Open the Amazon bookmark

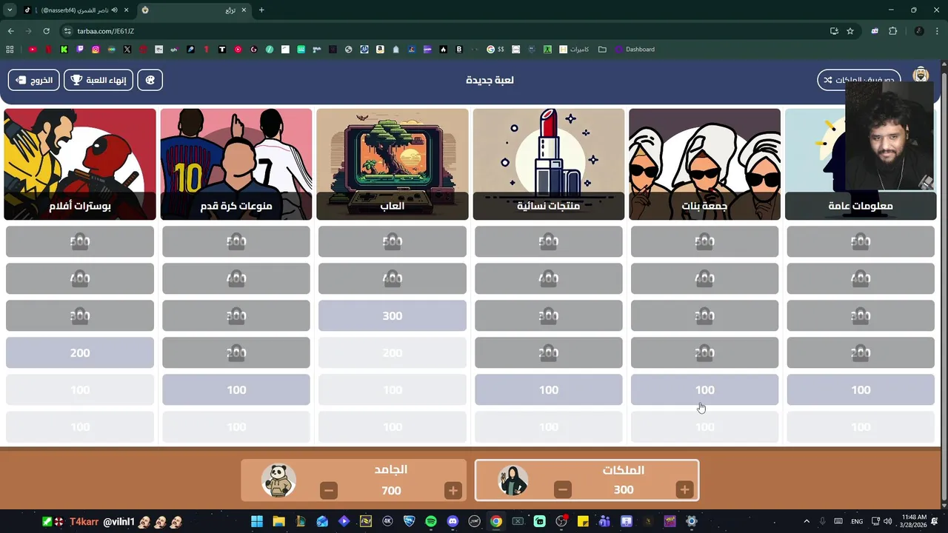(x=380, y=50)
